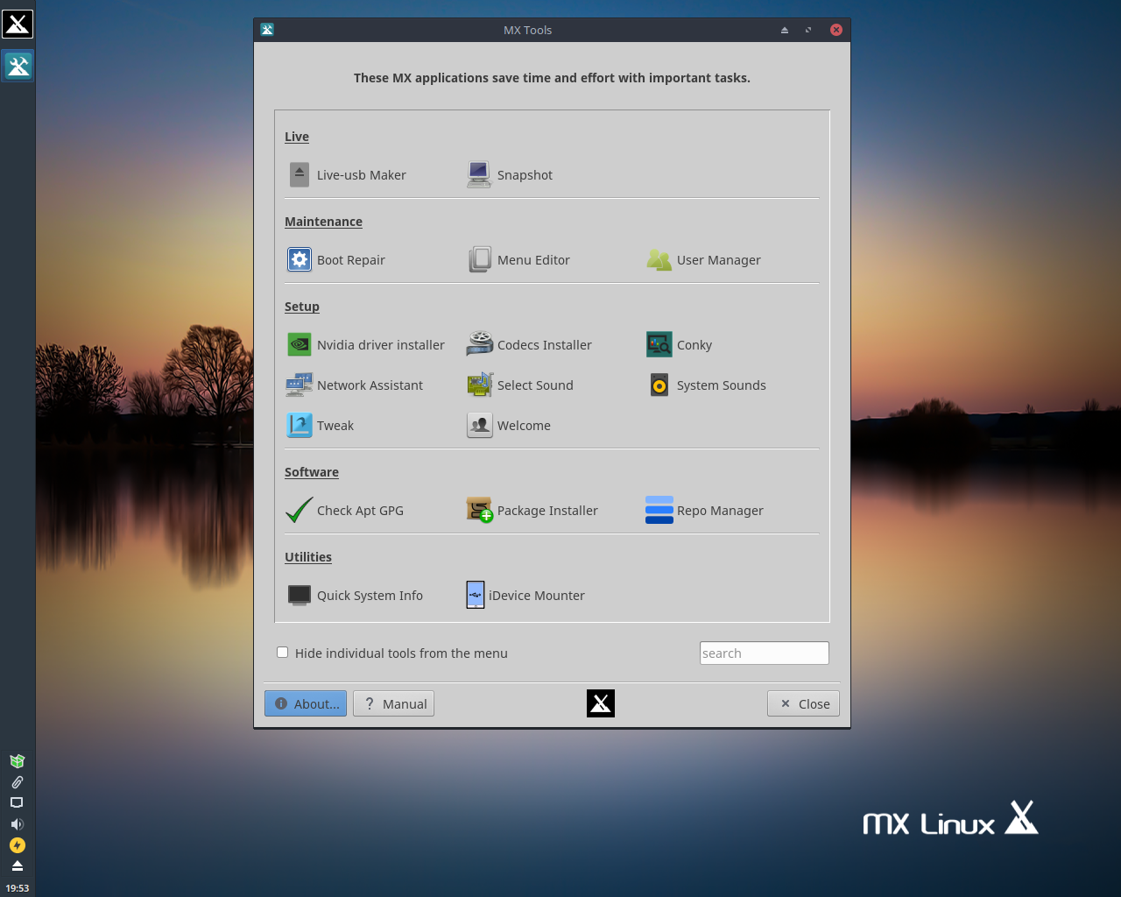Open Nvidia driver installer icon
The image size is (1121, 897).
pyautogui.click(x=300, y=345)
